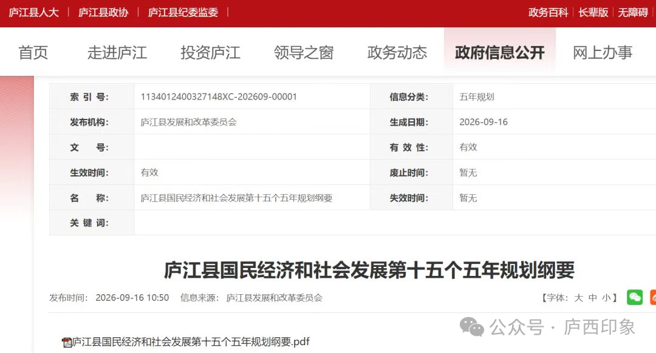Open the 庐江县政协 link in the top bar
The height and width of the screenshot is (353, 656).
coord(103,13)
